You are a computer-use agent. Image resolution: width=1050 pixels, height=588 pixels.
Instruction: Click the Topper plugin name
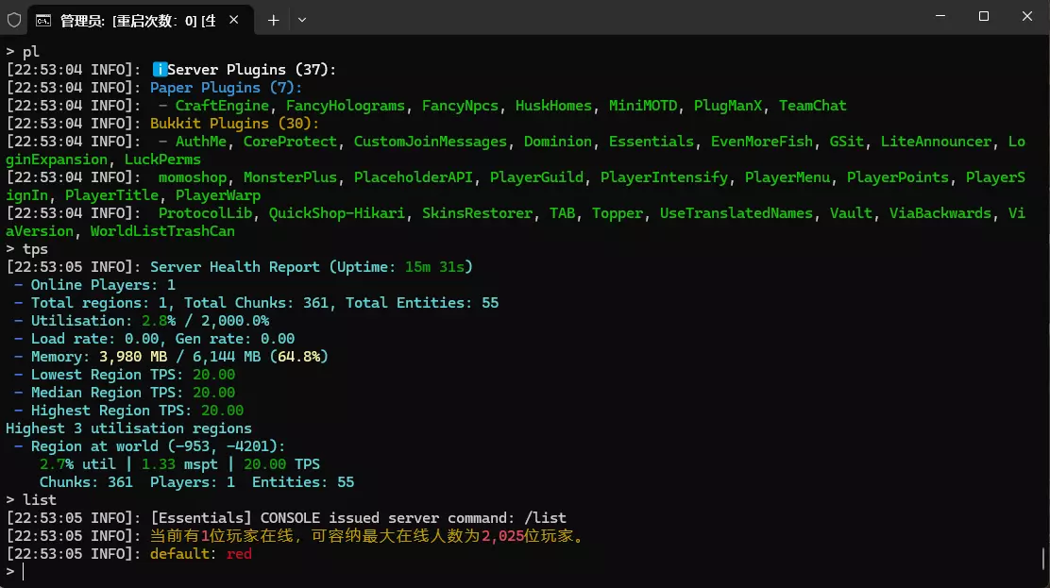pyautogui.click(x=617, y=213)
